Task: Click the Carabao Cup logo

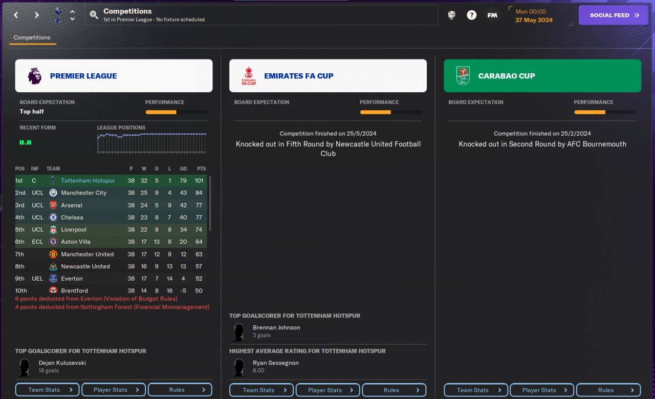Action: pyautogui.click(x=463, y=76)
